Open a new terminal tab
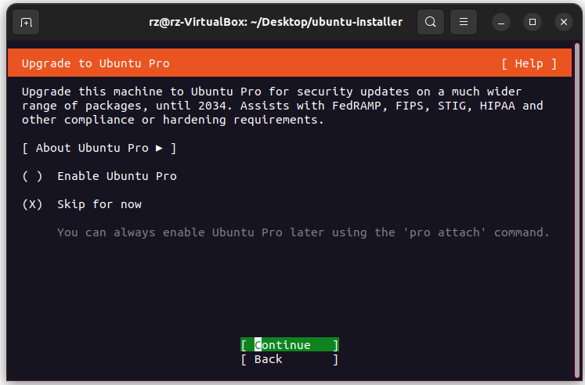This screenshot has height=385, width=585. [26, 22]
